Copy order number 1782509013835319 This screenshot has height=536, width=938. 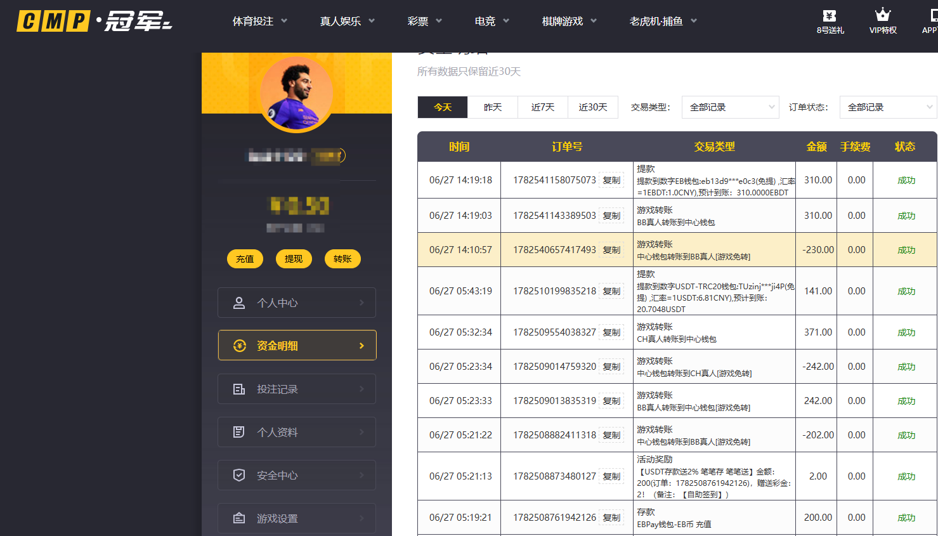(x=611, y=401)
